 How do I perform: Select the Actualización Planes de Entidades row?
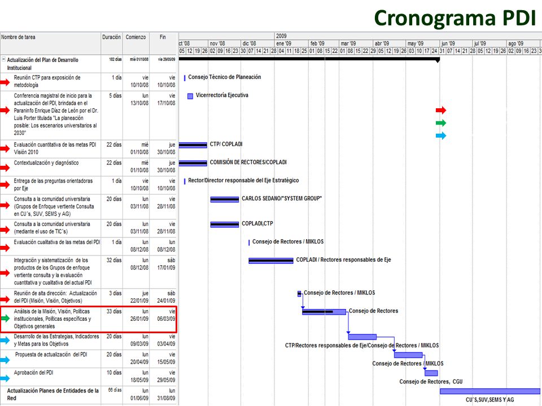pos(88,394)
